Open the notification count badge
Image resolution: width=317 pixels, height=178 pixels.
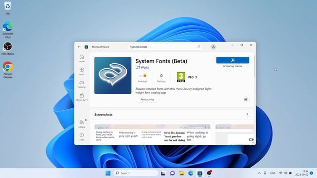click(312, 173)
